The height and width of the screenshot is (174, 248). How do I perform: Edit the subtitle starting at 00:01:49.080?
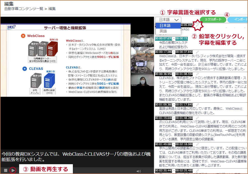click(198, 144)
